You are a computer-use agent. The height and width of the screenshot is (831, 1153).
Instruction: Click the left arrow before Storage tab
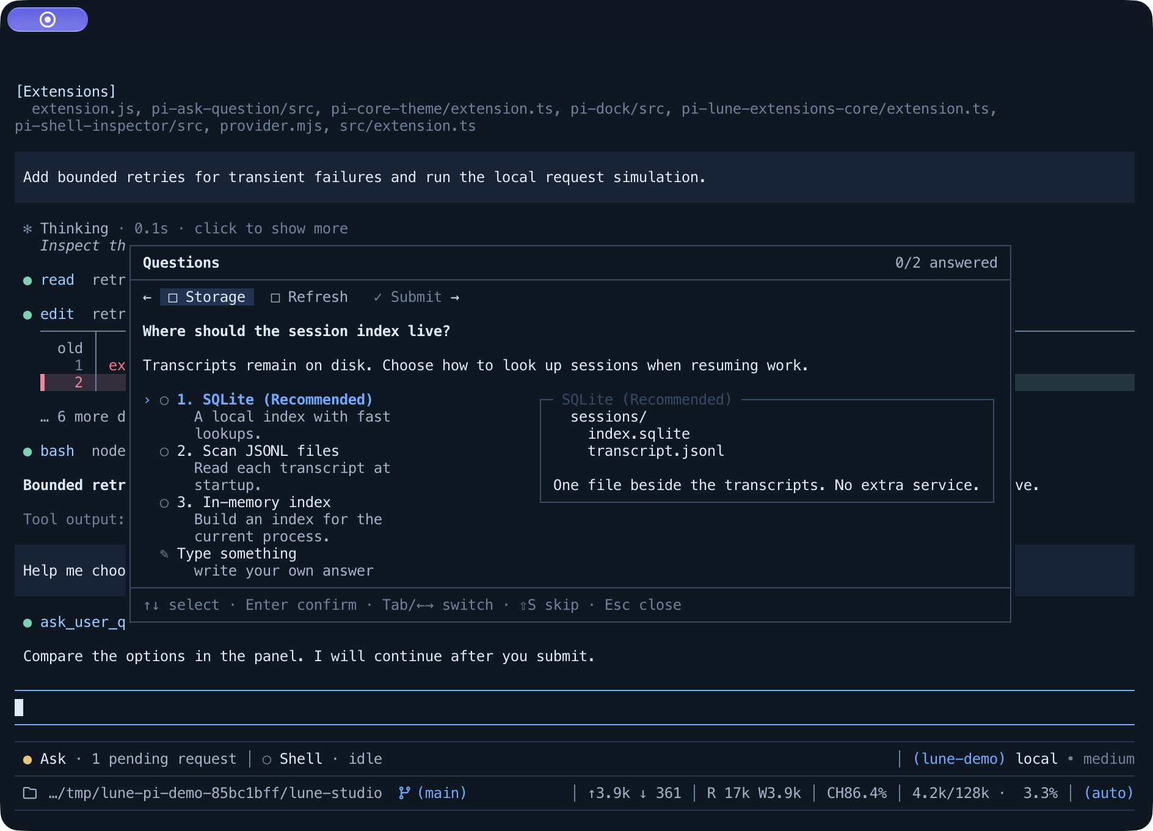click(147, 297)
